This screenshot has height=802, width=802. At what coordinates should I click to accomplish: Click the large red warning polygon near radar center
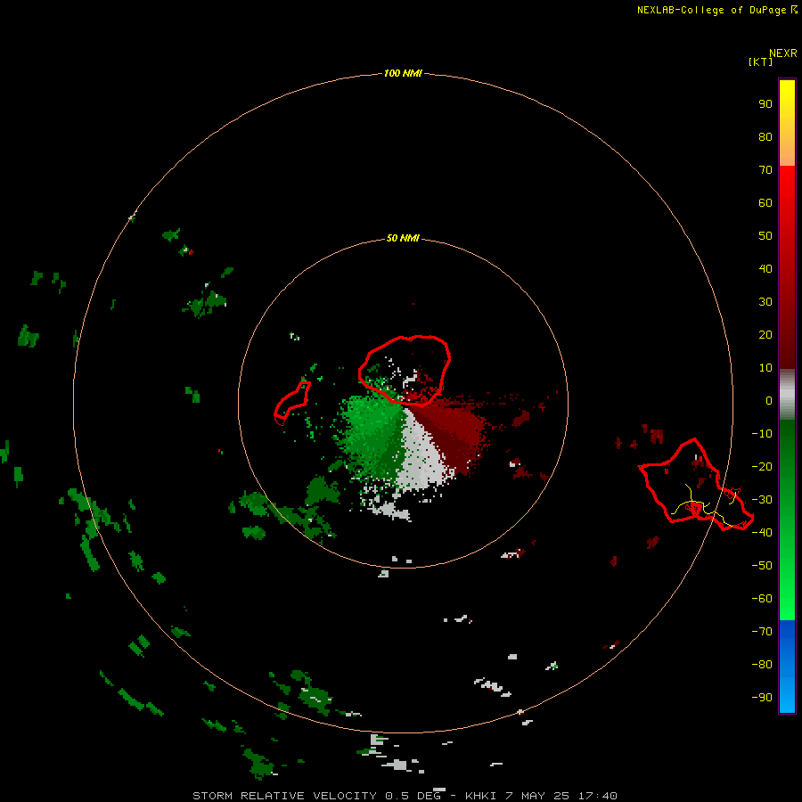pyautogui.click(x=405, y=371)
